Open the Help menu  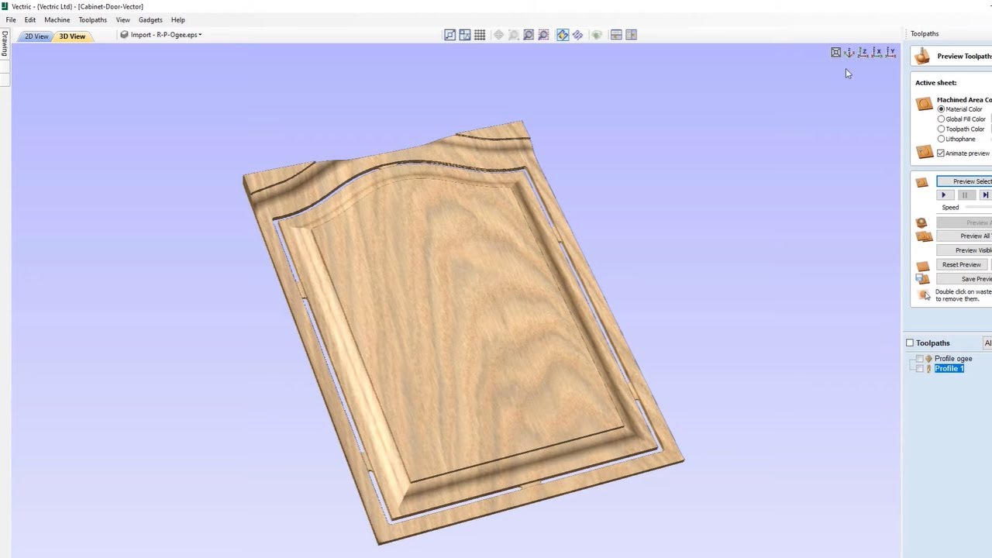coord(178,20)
